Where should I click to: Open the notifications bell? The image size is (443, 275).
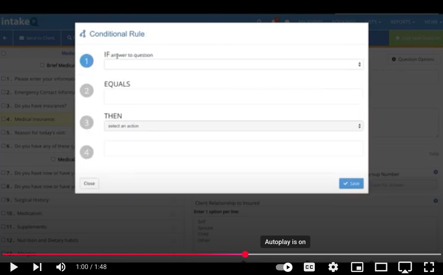click(x=274, y=21)
